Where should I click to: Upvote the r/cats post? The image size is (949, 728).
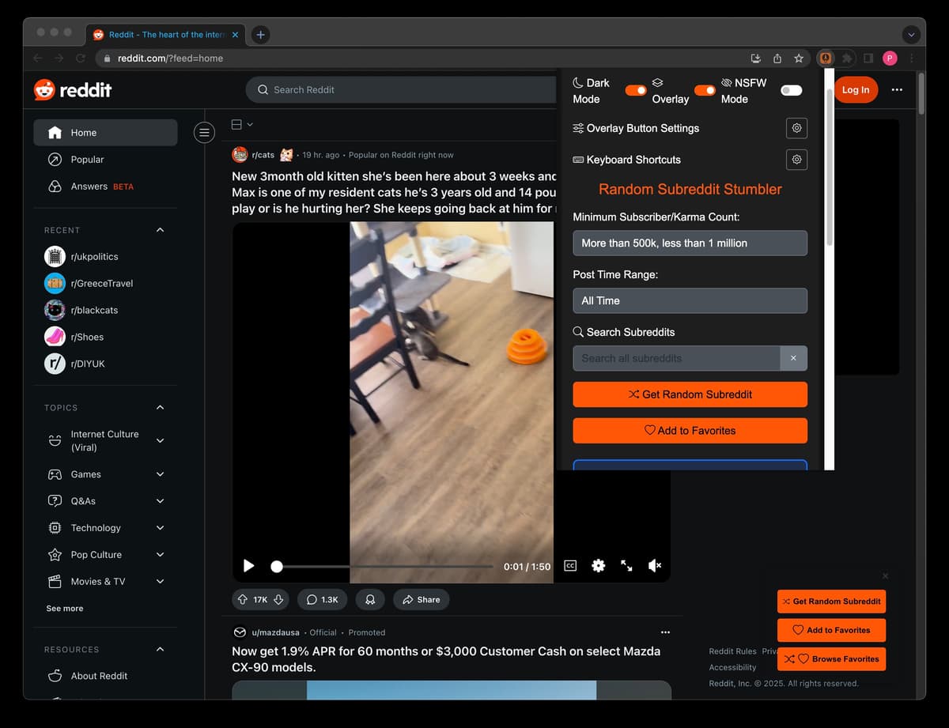[x=243, y=600]
